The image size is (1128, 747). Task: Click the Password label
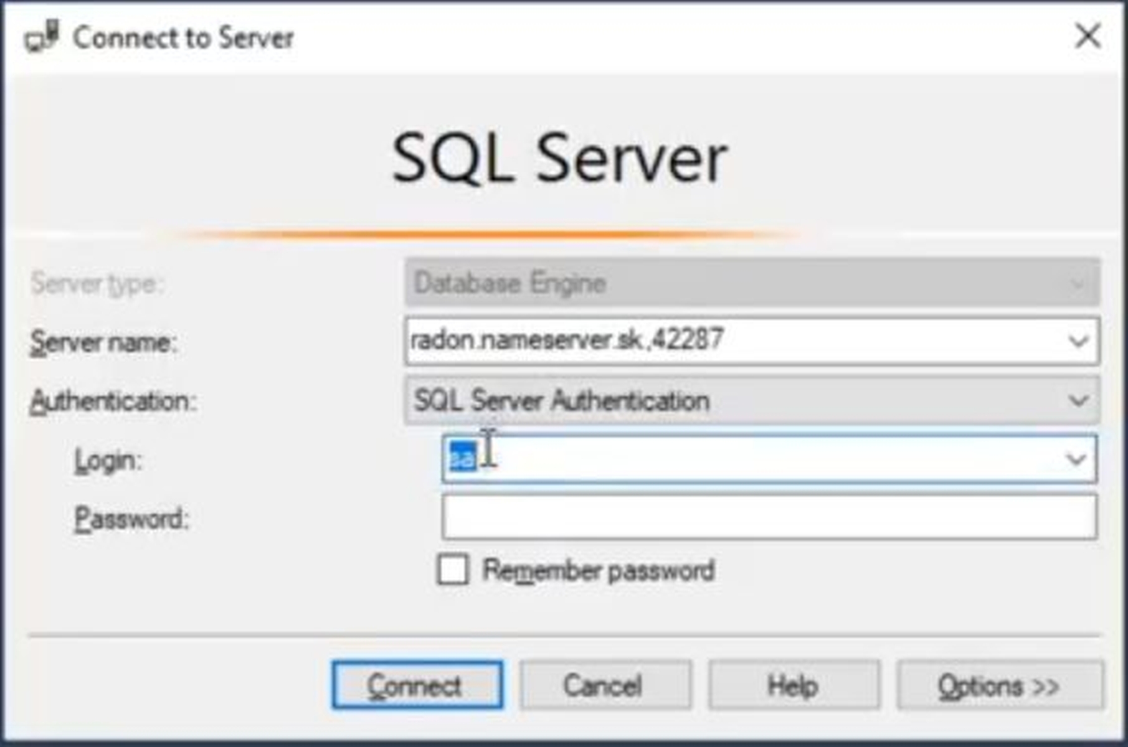(131, 518)
